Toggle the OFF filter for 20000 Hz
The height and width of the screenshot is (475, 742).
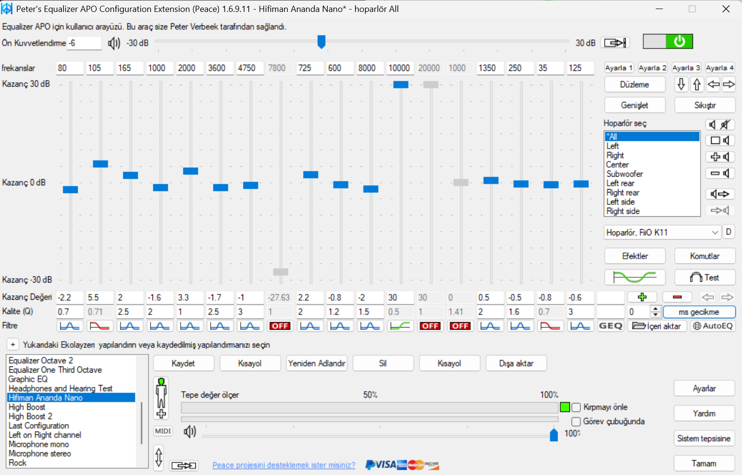(430, 326)
